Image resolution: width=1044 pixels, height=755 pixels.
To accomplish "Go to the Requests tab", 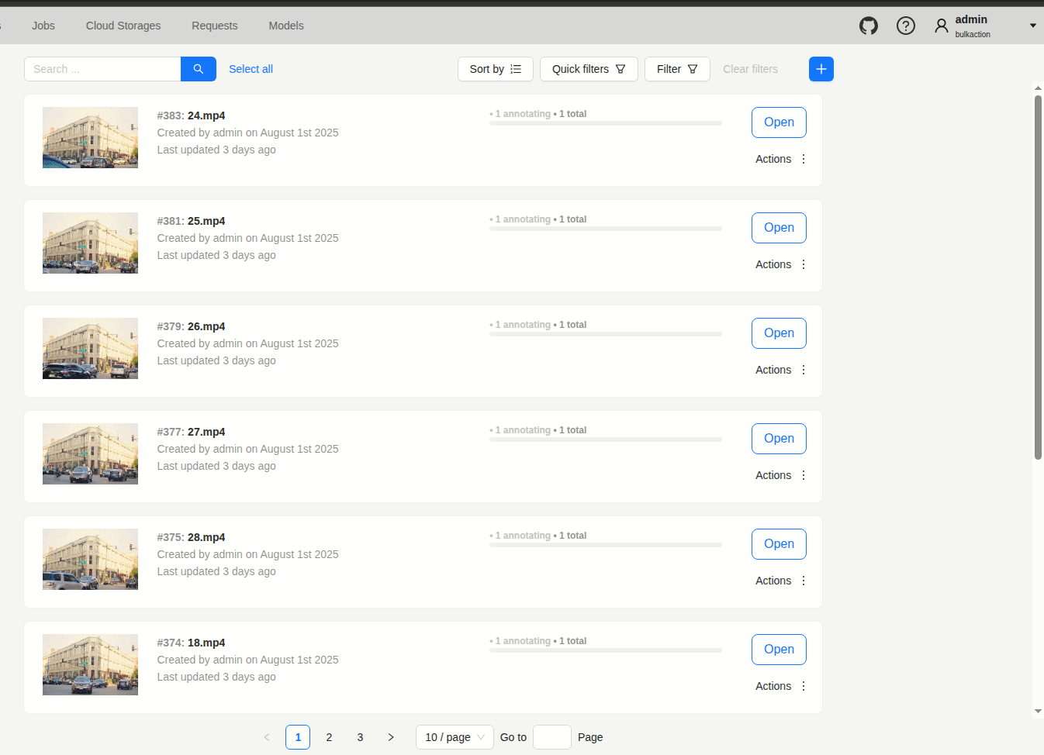I will point(215,26).
